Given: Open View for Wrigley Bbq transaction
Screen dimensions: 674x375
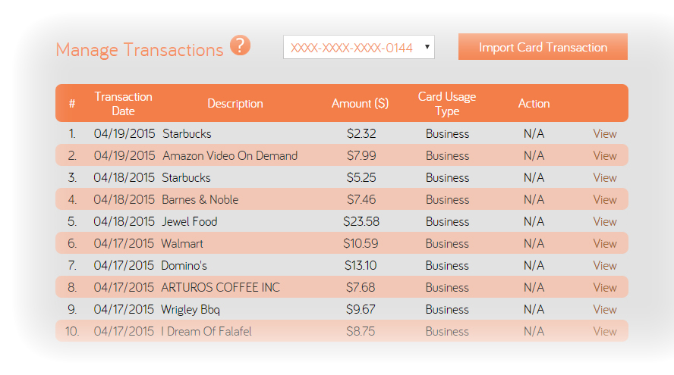Looking at the screenshot, I should point(604,310).
